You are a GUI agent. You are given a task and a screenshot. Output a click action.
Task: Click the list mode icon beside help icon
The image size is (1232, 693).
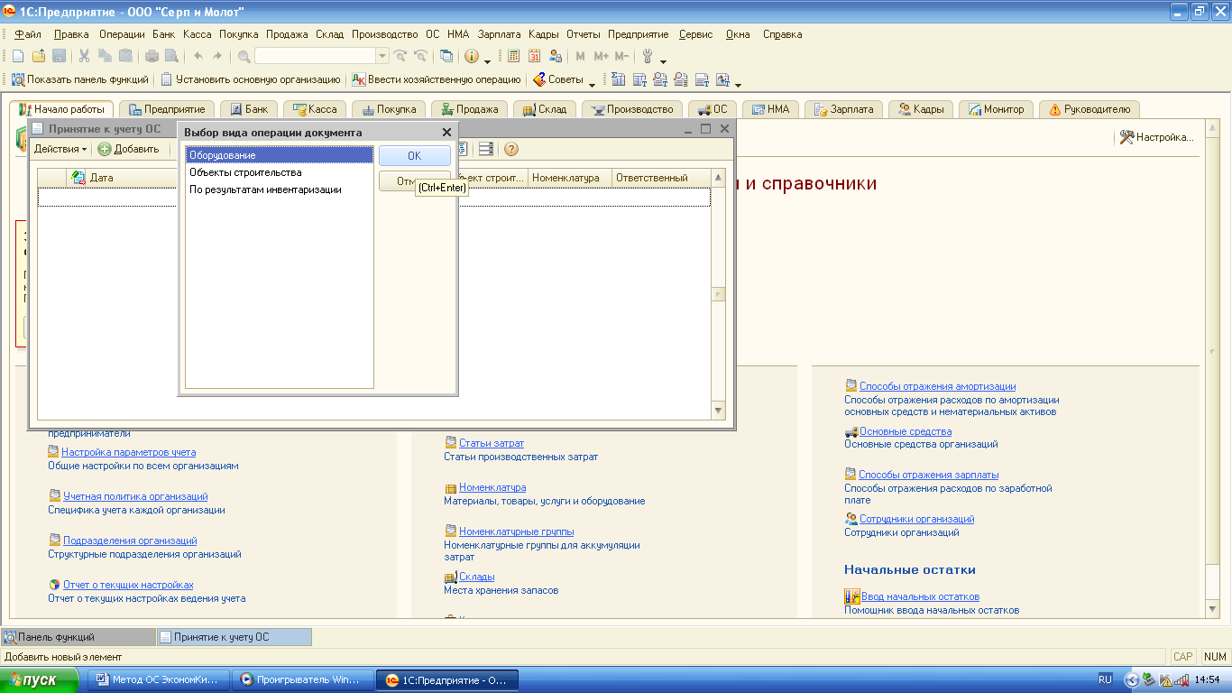tap(486, 149)
